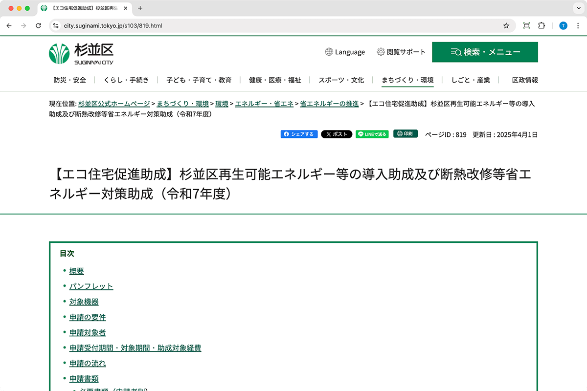
Task: Jump to 対象機器 section
Action: pos(84,302)
